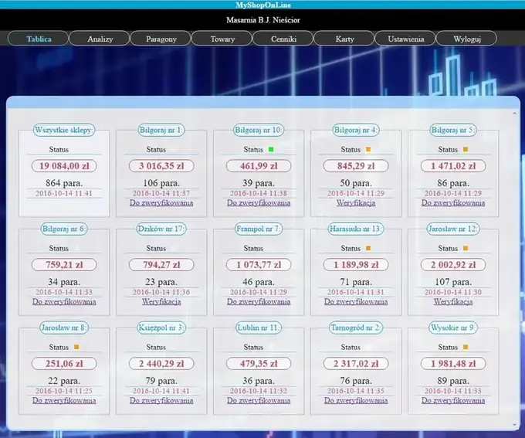Select the Biłgoraj nr 5 shop title
This screenshot has width=525, height=438.
coord(453,130)
